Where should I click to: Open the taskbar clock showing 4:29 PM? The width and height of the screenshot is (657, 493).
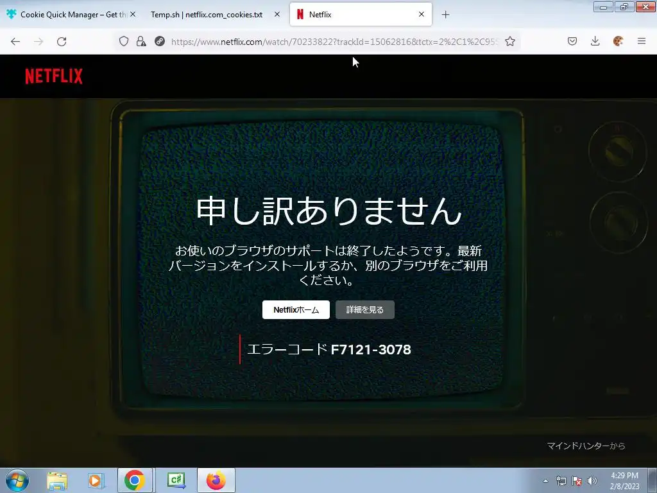point(624,481)
